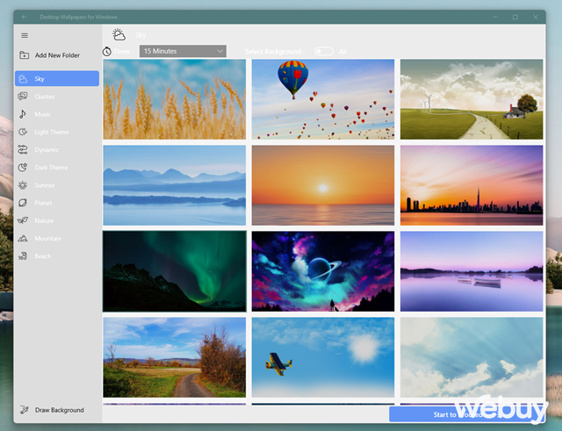Click the Add New Folder icon
The height and width of the screenshot is (431, 562).
point(24,54)
